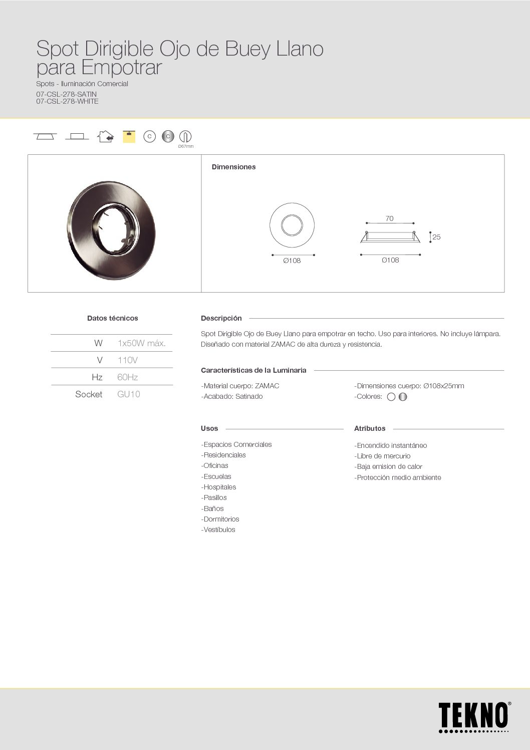Viewport: 530px width, 750px height.
Task: Click the TEKNO logo in the footer
Action: (474, 717)
